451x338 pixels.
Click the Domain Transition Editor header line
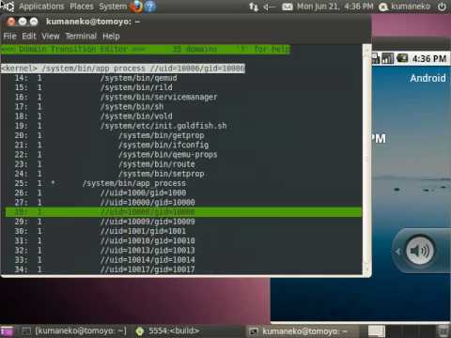pos(146,49)
